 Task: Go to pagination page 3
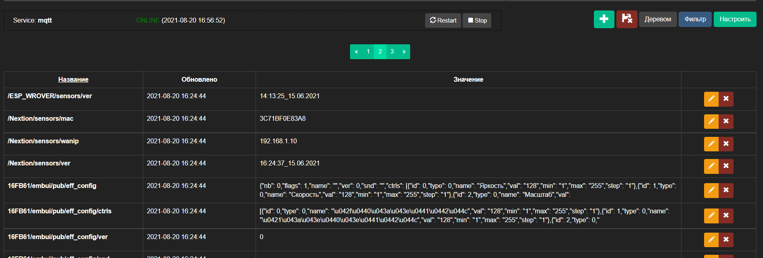pos(392,52)
